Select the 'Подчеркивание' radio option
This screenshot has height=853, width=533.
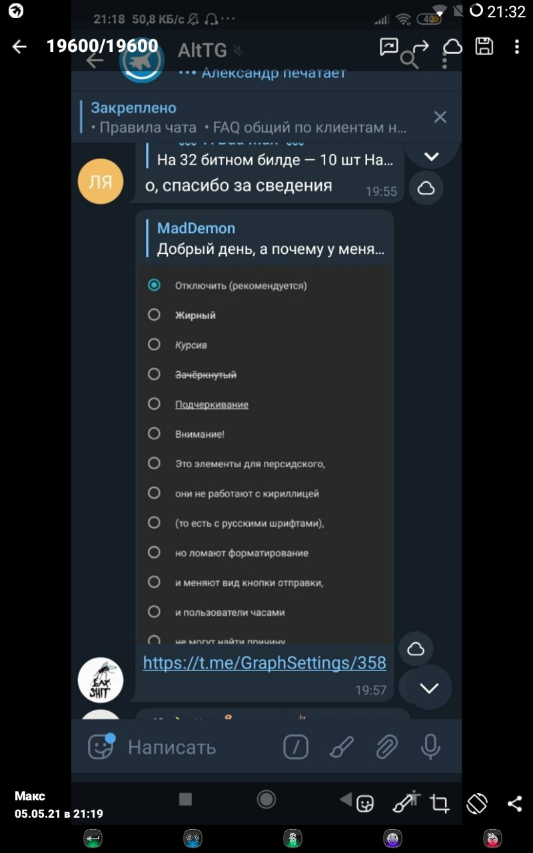[x=154, y=404]
